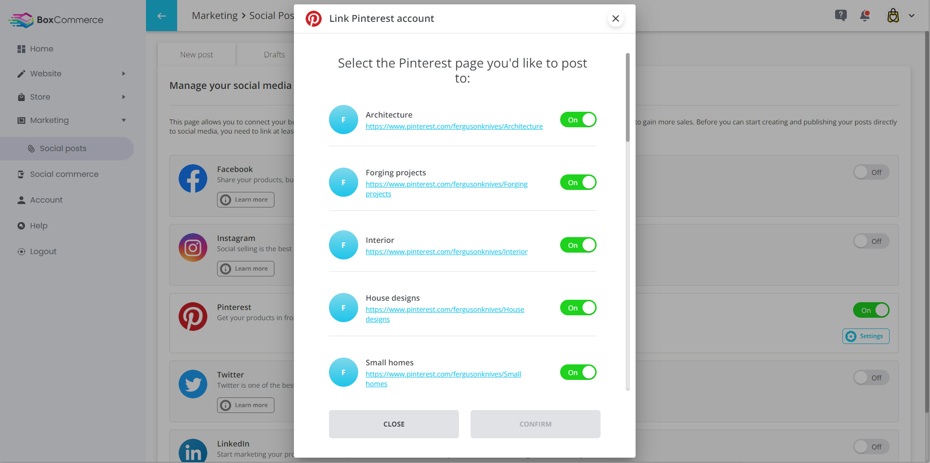Click the Twitter logo icon

193,384
